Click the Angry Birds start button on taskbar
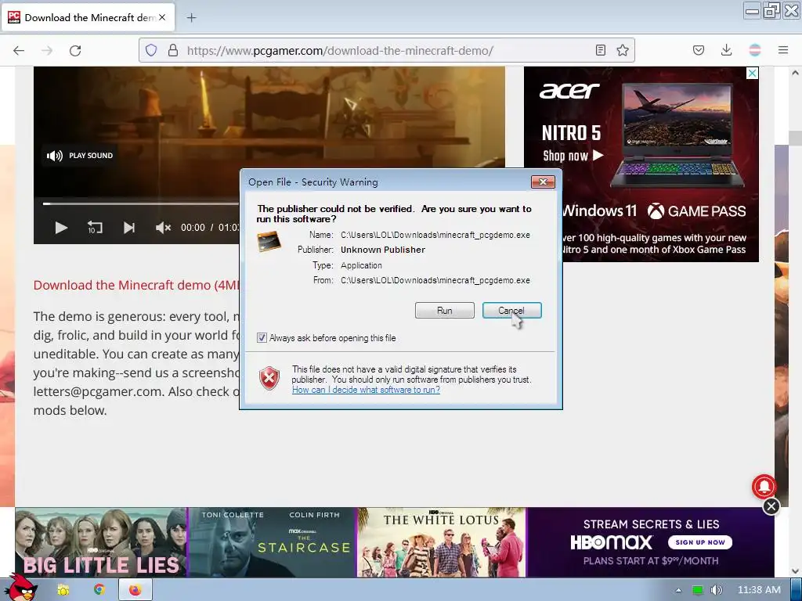This screenshot has width=802, height=601. (x=21, y=588)
